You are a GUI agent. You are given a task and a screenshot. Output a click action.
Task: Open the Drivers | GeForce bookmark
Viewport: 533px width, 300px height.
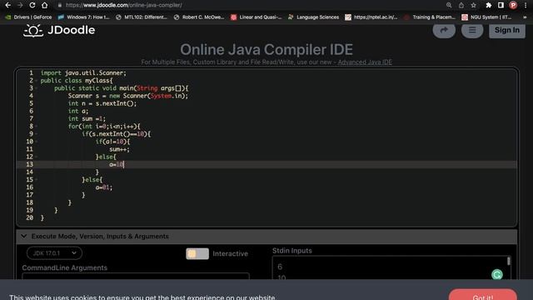coord(28,17)
